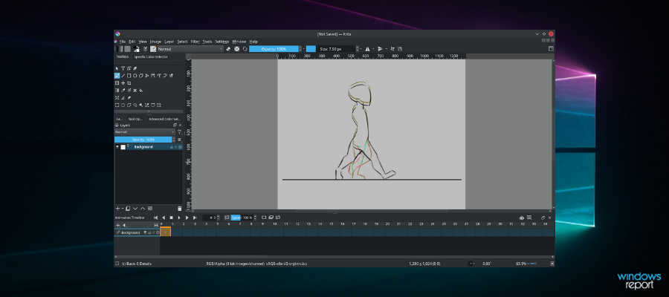Select the Text tool in Toolbox
The width and height of the screenshot is (669, 297).
[123, 68]
